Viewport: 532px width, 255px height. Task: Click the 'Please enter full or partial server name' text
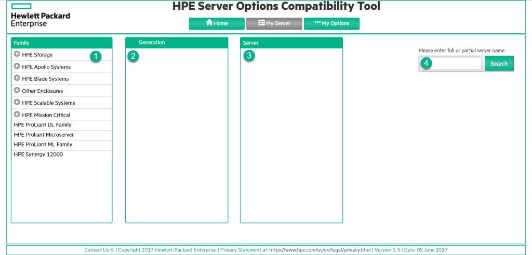(x=461, y=50)
